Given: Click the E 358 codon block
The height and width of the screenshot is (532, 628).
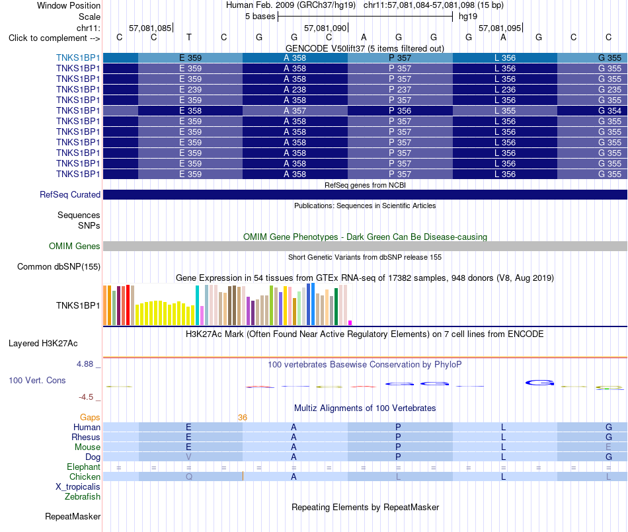Looking at the screenshot, I should point(190,110).
